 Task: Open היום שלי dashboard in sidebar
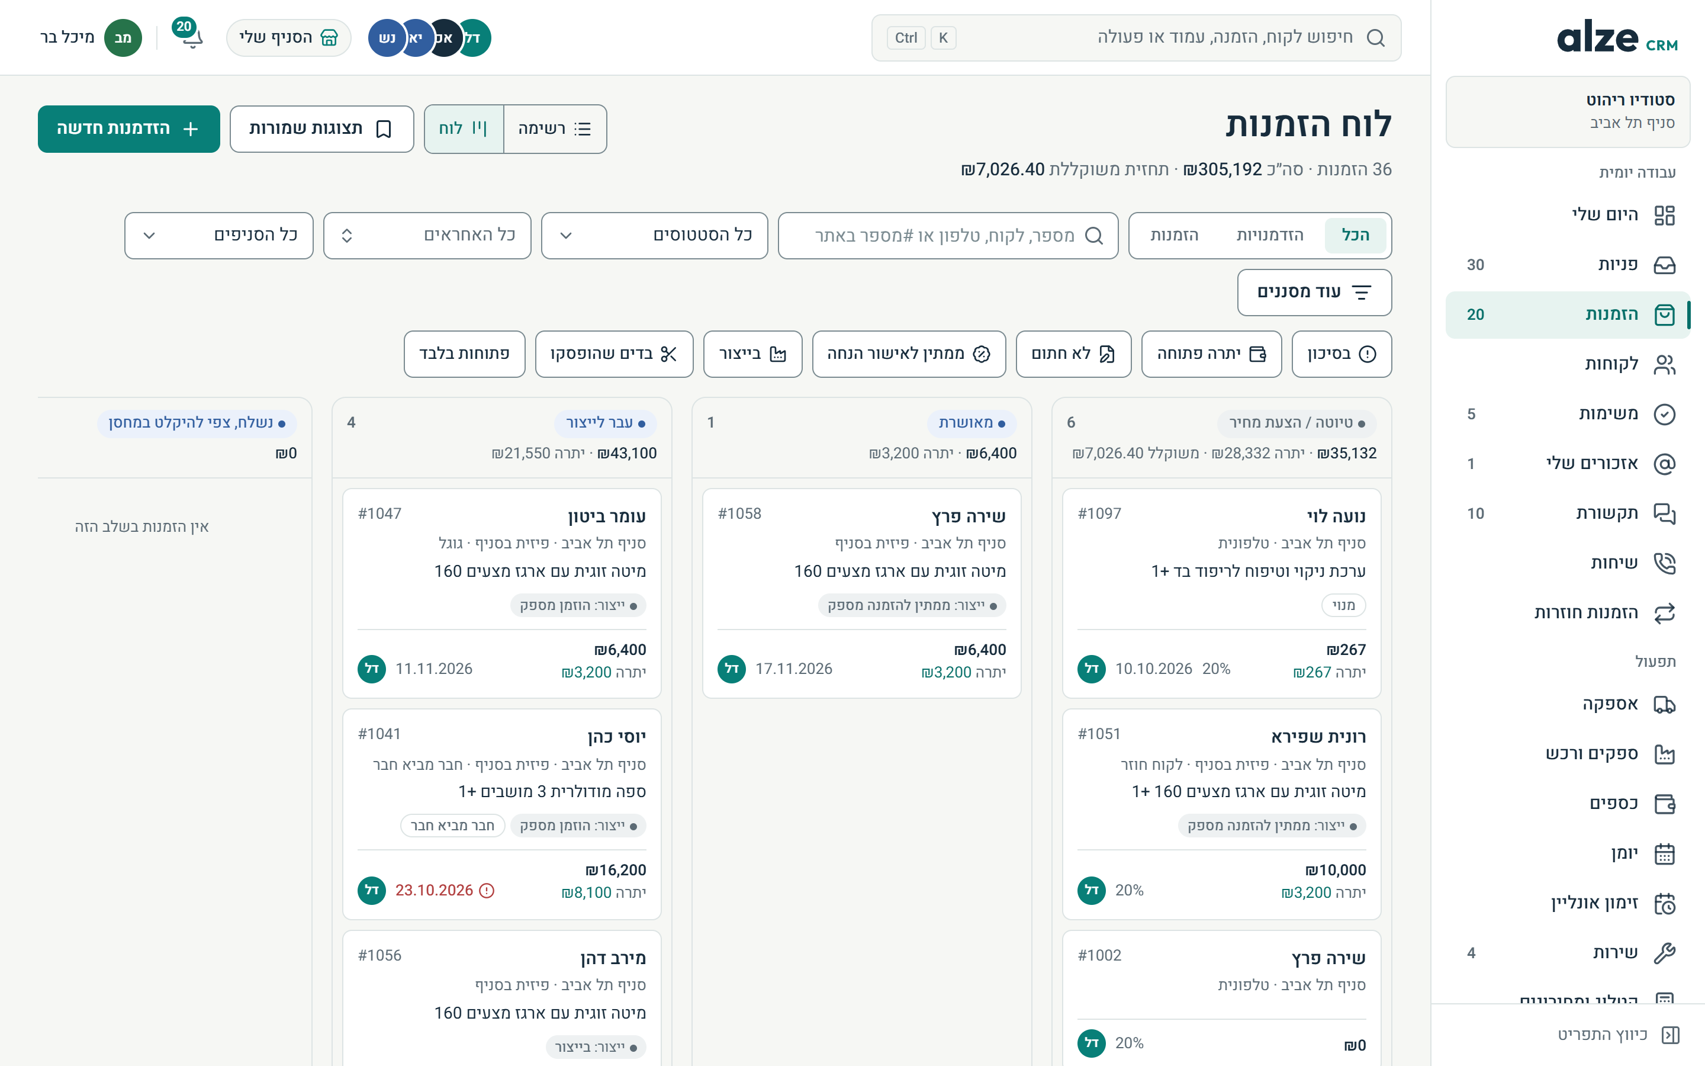pyautogui.click(x=1567, y=215)
